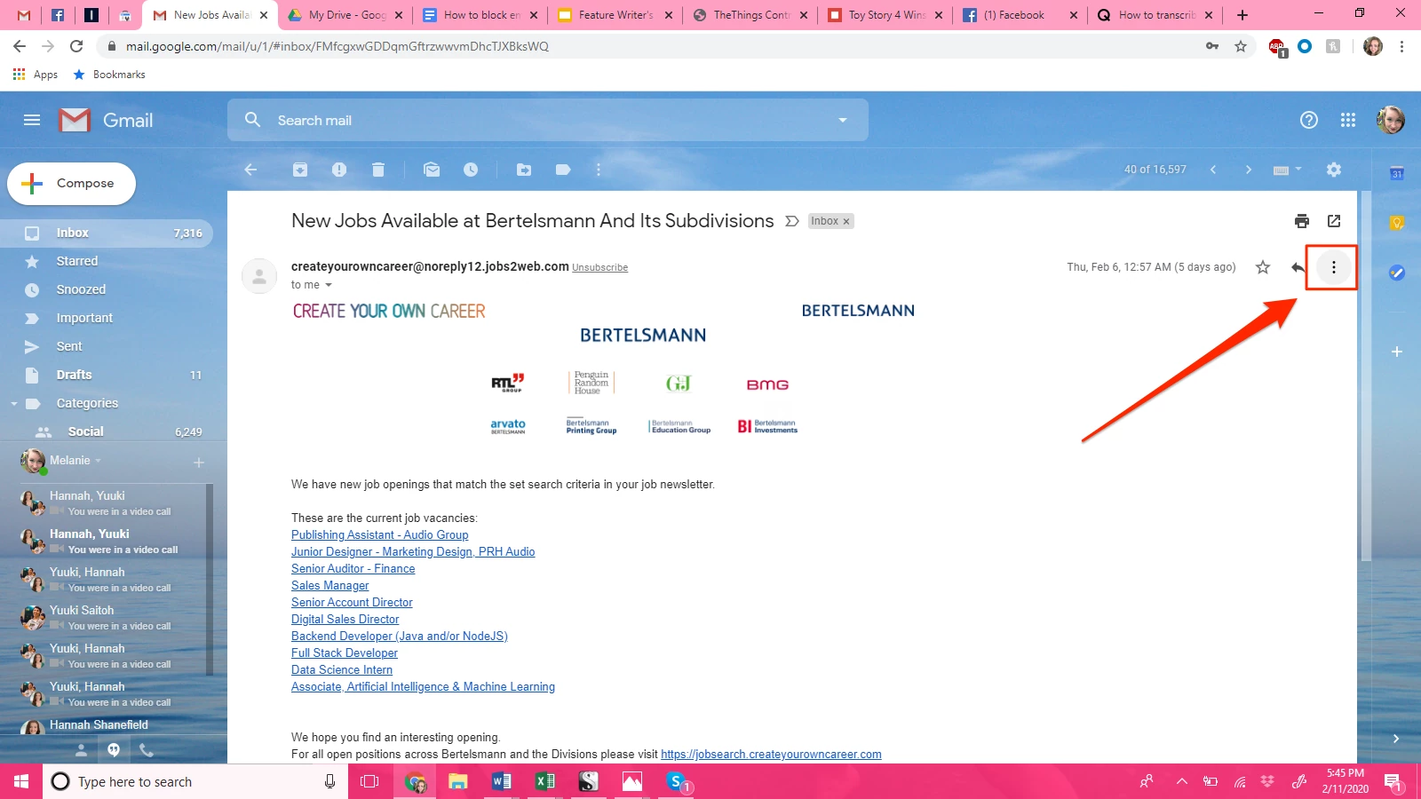Open Gmail Support help icon
Viewport: 1421px width, 799px height.
pos(1309,120)
